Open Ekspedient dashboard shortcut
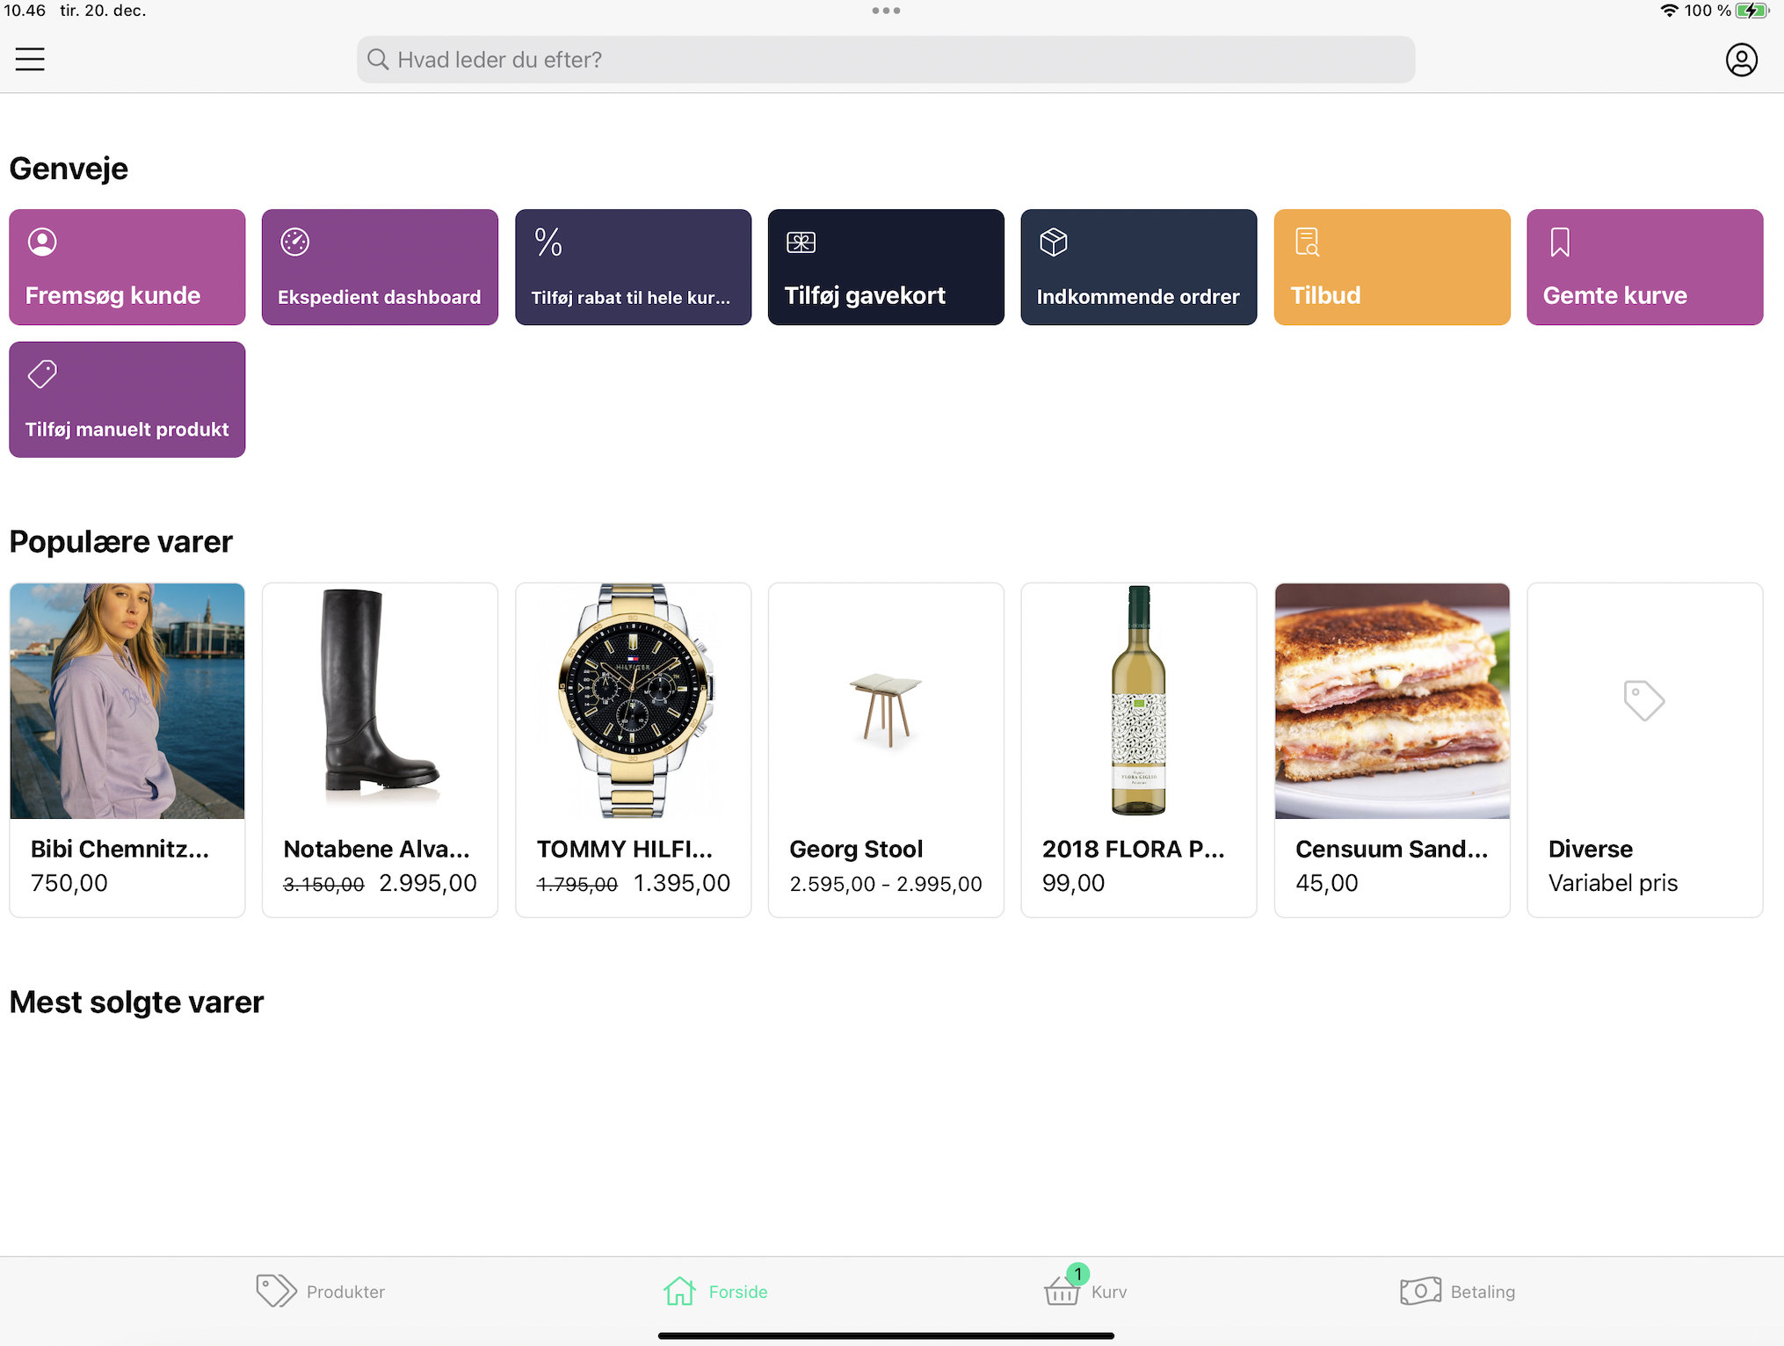 point(380,267)
